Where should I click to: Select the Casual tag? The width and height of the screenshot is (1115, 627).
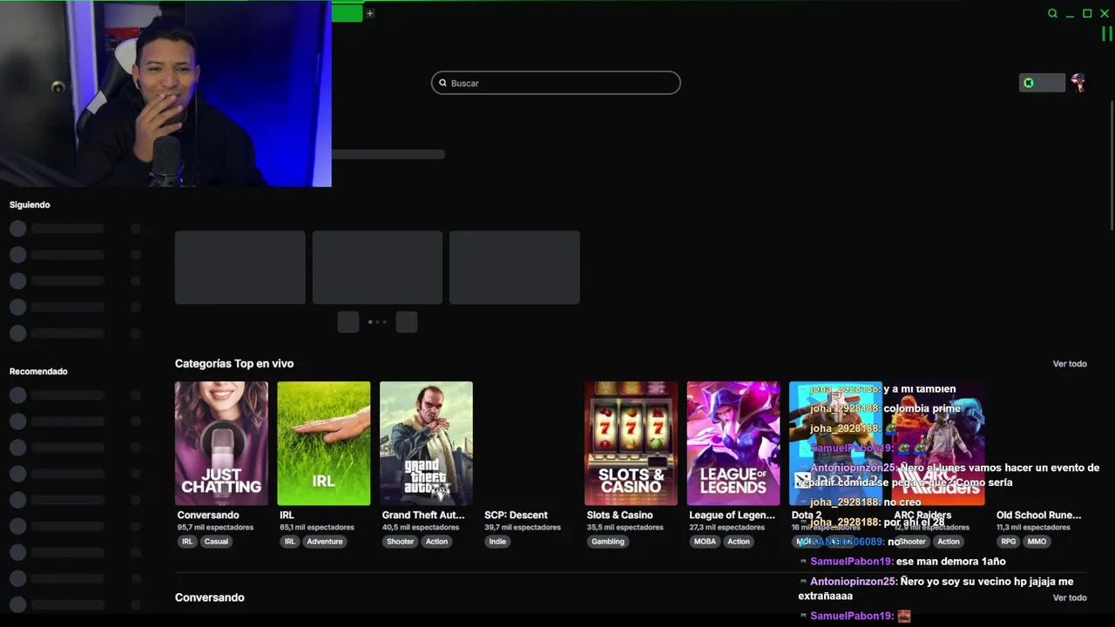click(x=216, y=542)
